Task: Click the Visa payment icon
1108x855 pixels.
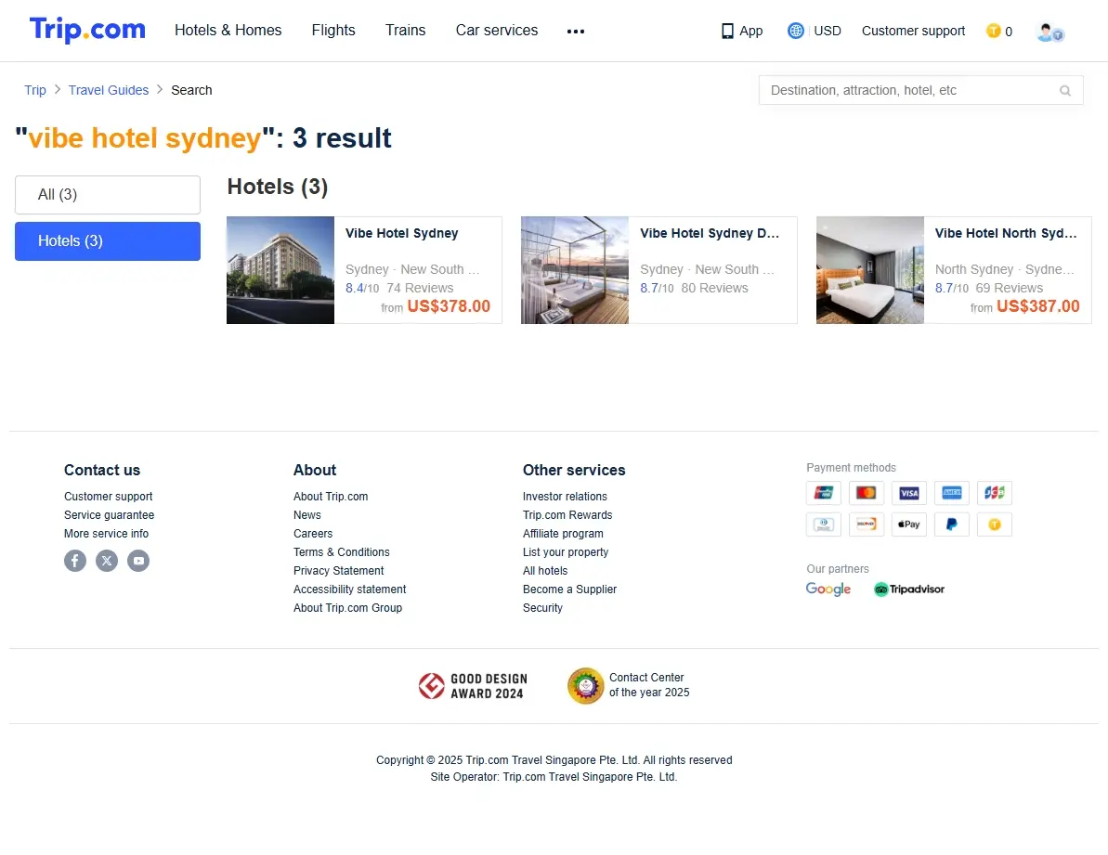Action: pyautogui.click(x=908, y=493)
